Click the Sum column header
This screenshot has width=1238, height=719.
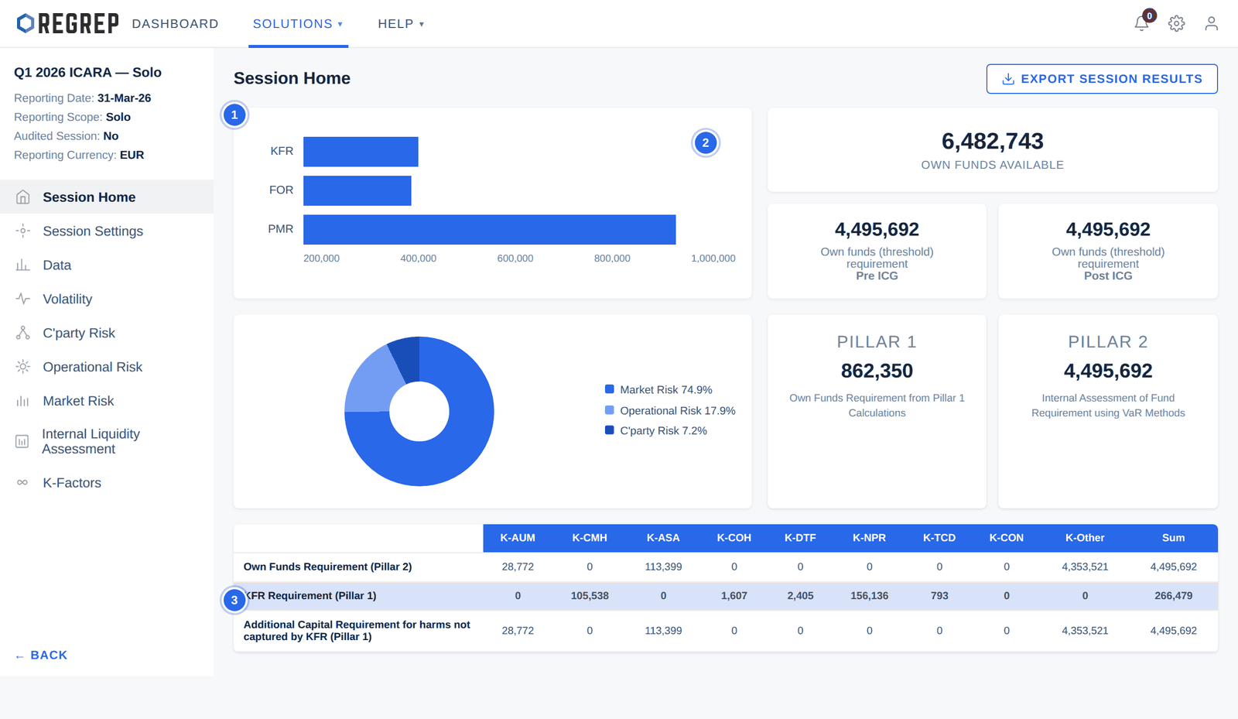click(x=1173, y=538)
